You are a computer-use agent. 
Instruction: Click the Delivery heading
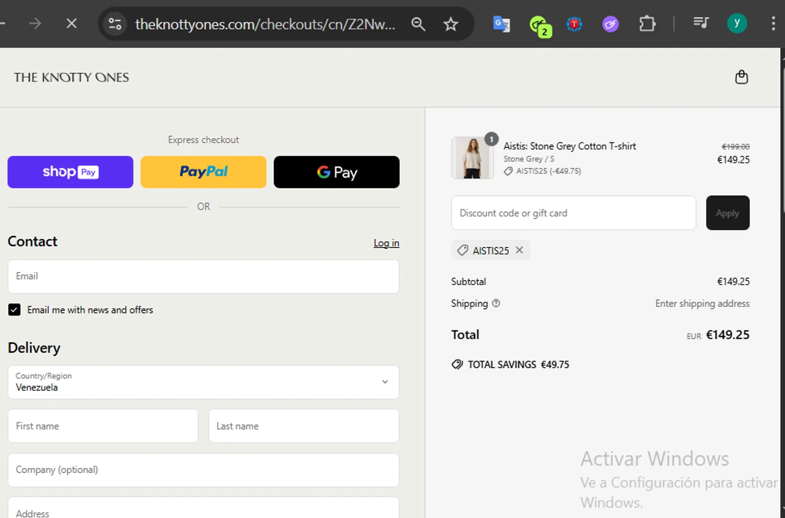(34, 348)
